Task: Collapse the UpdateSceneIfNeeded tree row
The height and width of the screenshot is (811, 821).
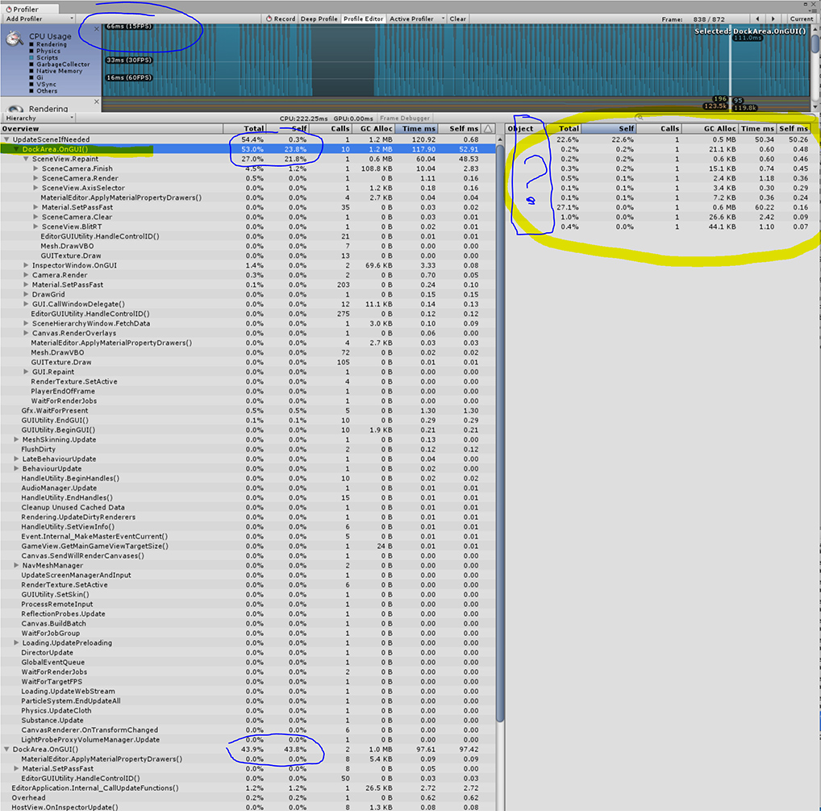Action: pos(6,139)
